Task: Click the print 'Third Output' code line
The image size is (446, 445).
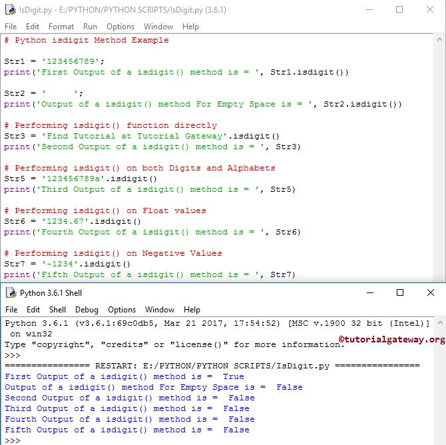Action: (x=150, y=189)
